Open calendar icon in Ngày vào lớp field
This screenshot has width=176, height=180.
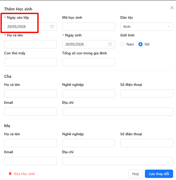[x=52, y=27]
